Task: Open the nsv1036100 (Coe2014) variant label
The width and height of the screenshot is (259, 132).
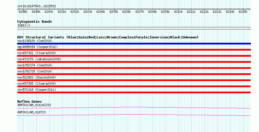Action: pyautogui.click(x=35, y=41)
